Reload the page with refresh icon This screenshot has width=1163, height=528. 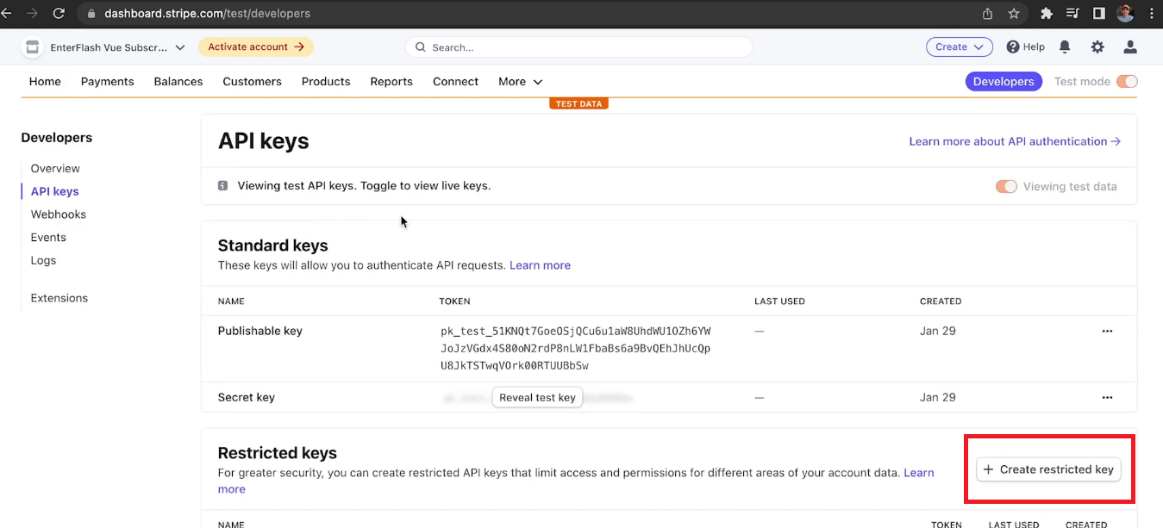(x=59, y=14)
